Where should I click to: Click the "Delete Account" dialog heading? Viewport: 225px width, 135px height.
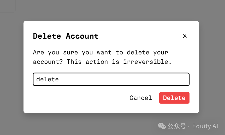[66, 36]
